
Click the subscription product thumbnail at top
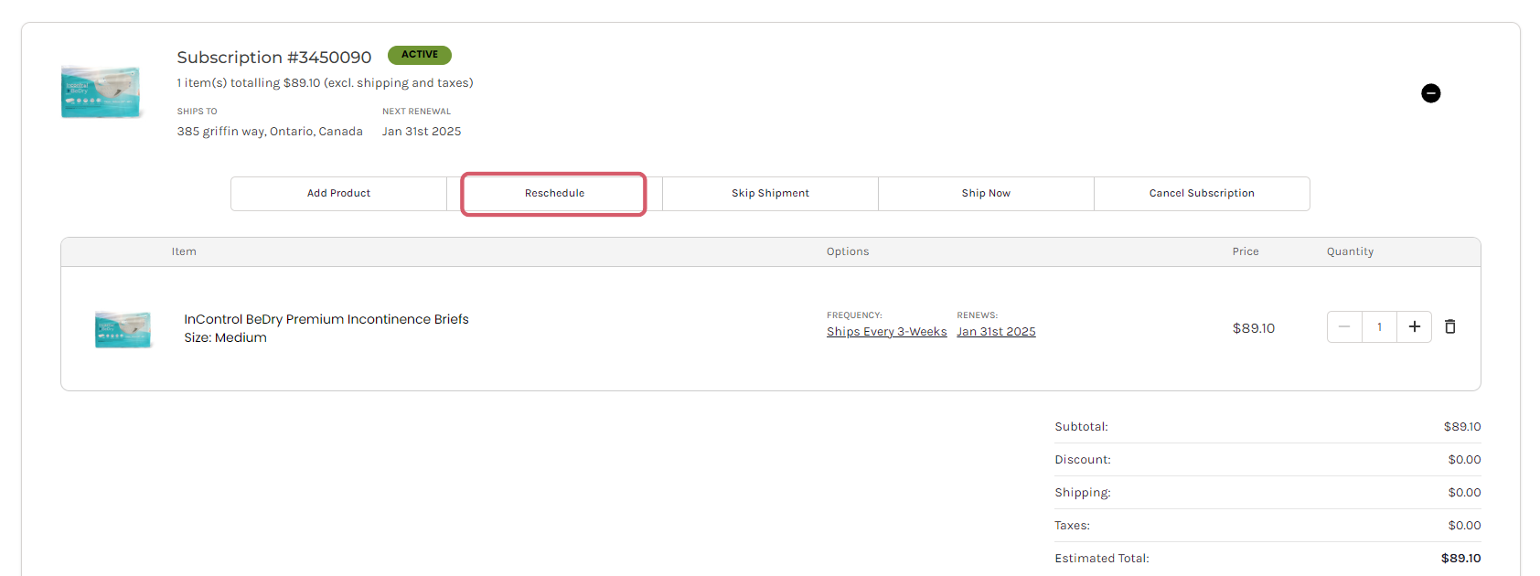[102, 91]
